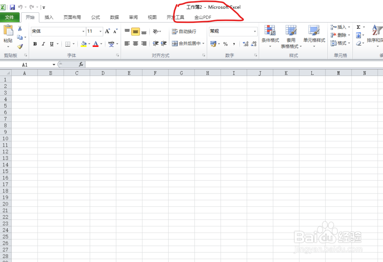The image size is (383, 262).
Task: Align text left
Action: [127, 43]
